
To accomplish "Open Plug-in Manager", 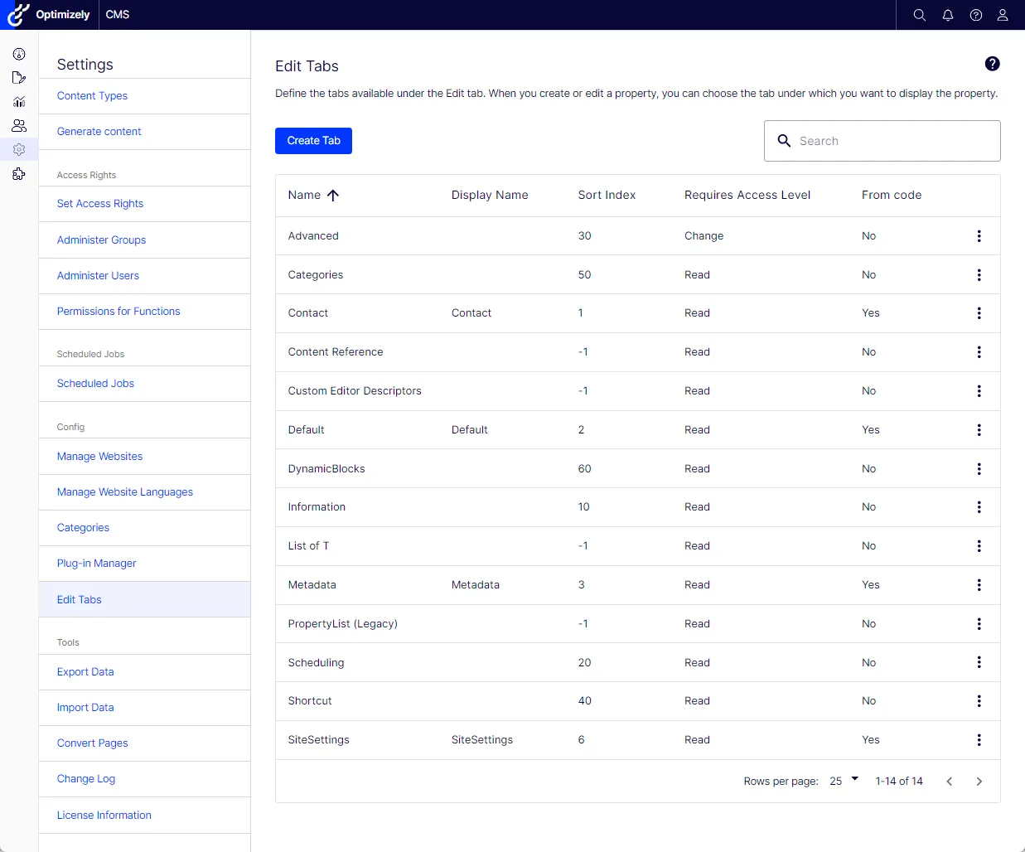I will 96,564.
